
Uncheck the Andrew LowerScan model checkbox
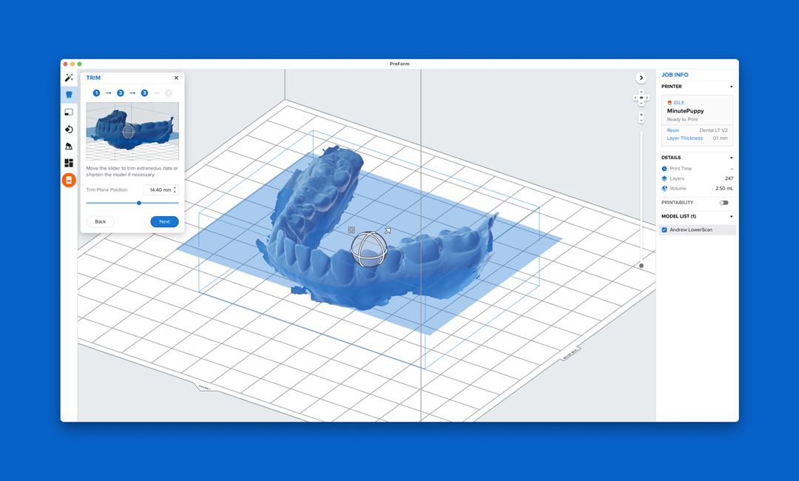click(x=664, y=229)
